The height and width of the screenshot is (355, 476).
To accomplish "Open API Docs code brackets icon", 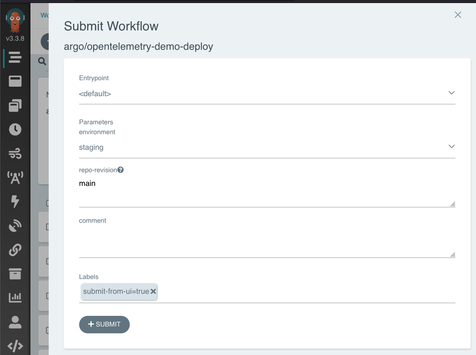I will pos(15,346).
